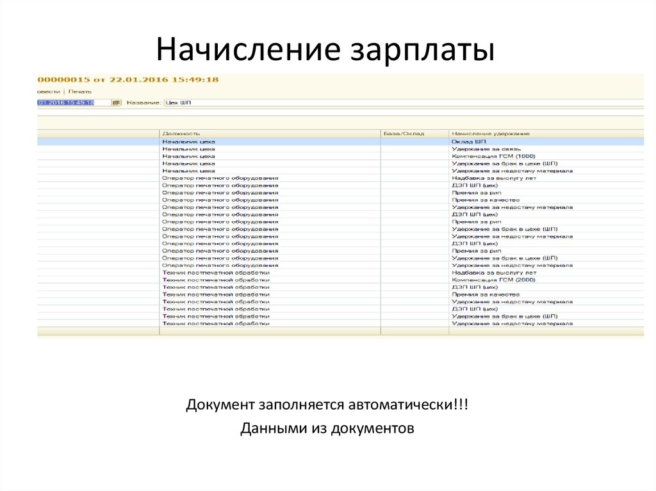The image size is (656, 491).
Task: Select the first Техник постпечатной обработки cell
Action: coord(215,273)
